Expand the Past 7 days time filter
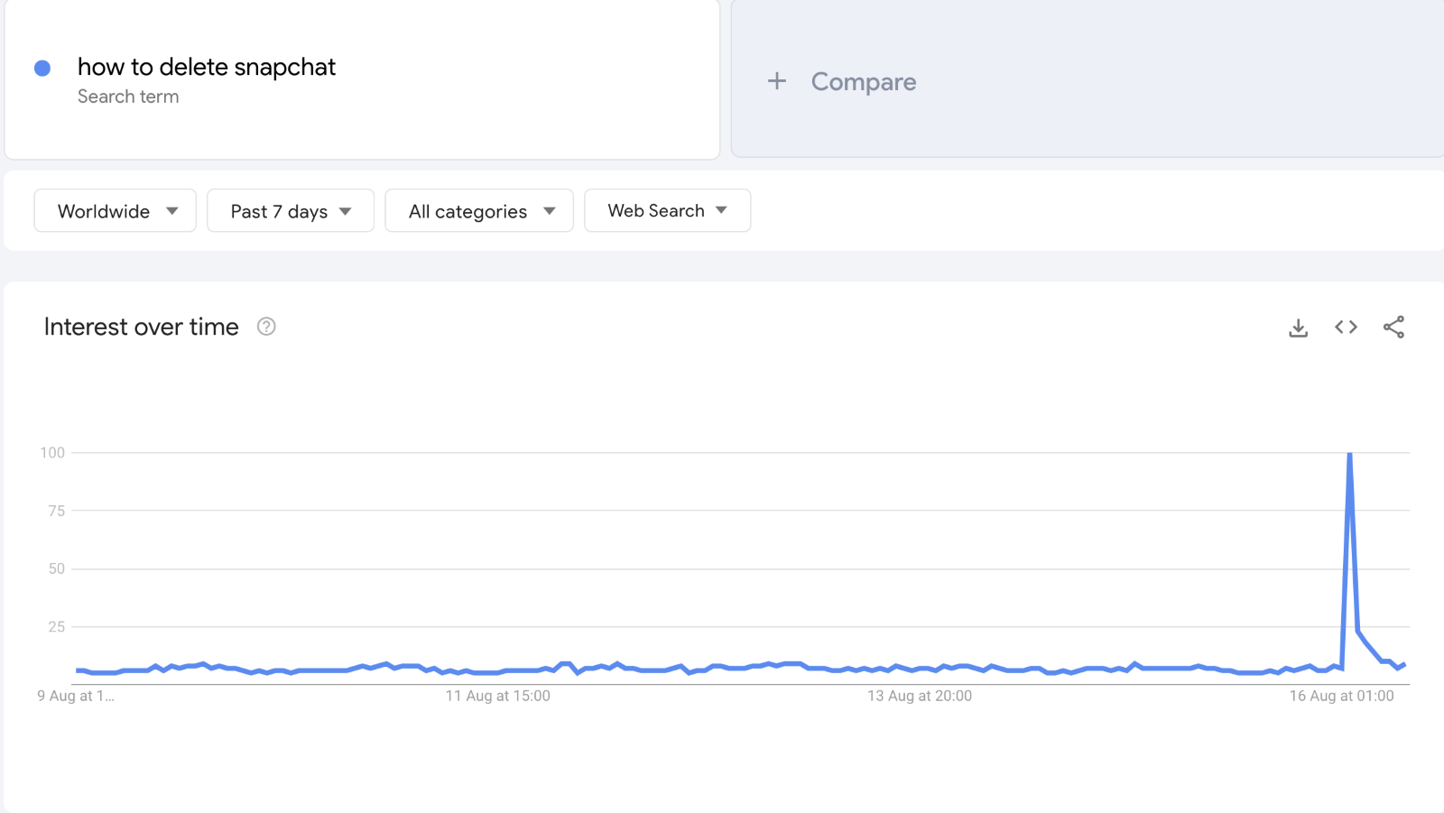 (290, 211)
